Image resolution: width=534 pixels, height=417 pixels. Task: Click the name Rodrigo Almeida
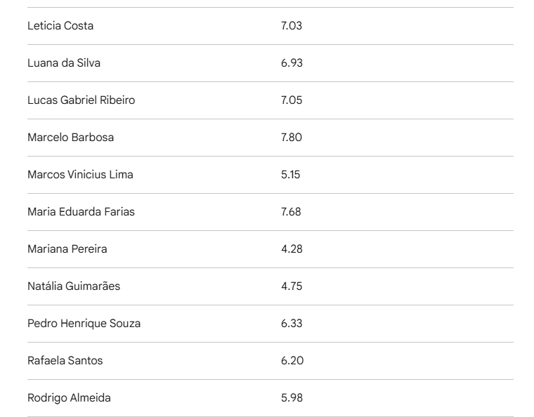[x=69, y=398]
